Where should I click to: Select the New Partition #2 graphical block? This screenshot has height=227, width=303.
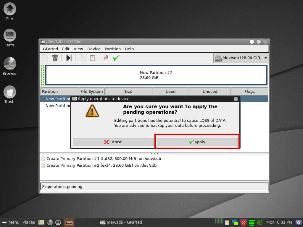coord(156,75)
